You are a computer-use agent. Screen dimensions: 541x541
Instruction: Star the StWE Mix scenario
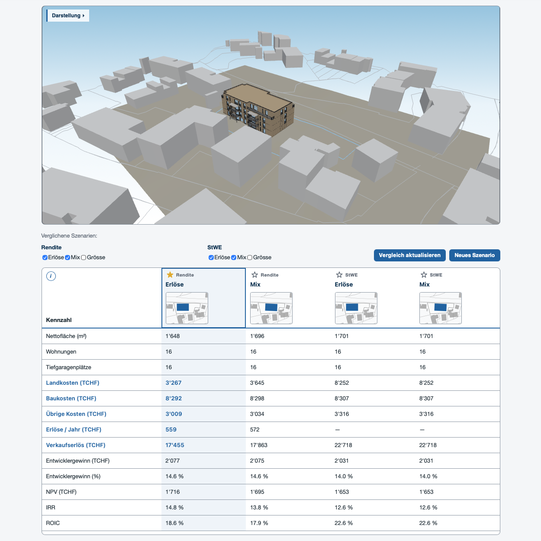[x=424, y=275]
